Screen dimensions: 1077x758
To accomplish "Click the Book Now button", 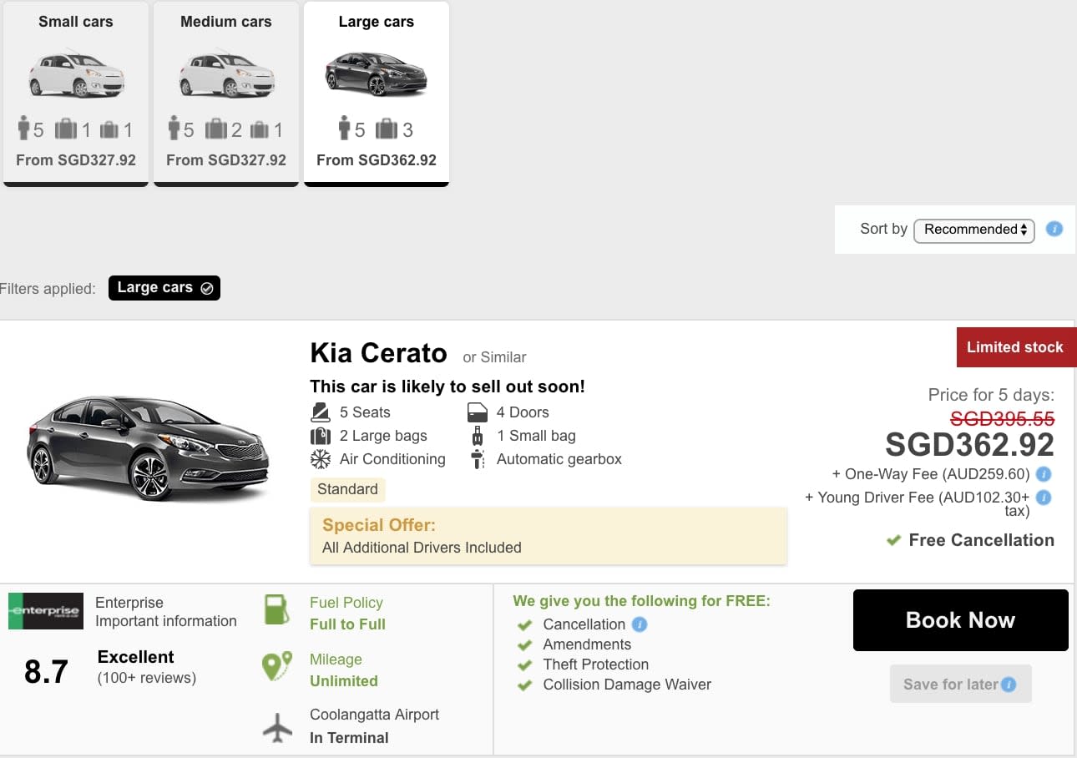I will 961,620.
